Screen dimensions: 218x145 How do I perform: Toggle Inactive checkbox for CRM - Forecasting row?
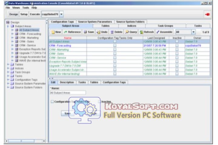tap(177, 46)
